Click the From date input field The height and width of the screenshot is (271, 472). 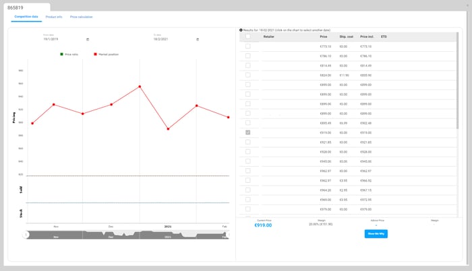65,39
